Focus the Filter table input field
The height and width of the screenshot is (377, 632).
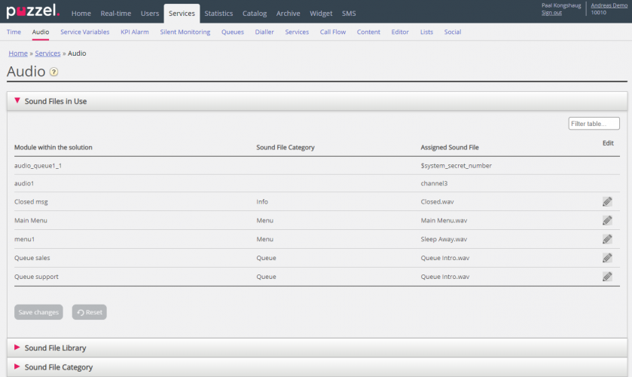point(594,124)
